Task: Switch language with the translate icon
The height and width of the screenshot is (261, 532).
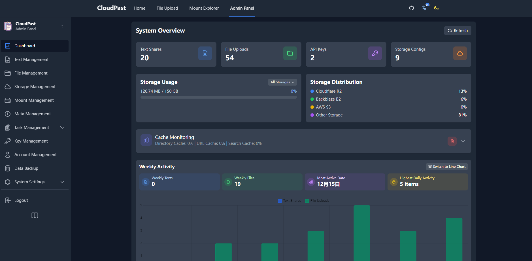Action: pyautogui.click(x=424, y=8)
